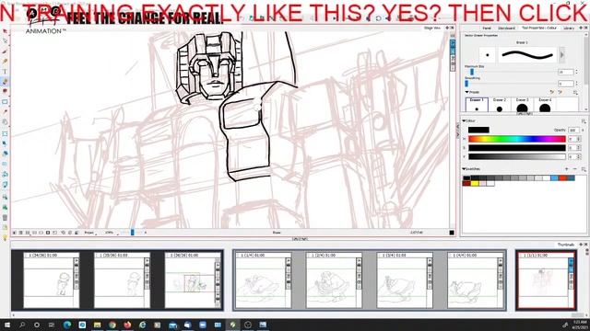Click the V value gradient slider
Image resolution: width=590 pixels, height=331 pixels.
point(516,156)
